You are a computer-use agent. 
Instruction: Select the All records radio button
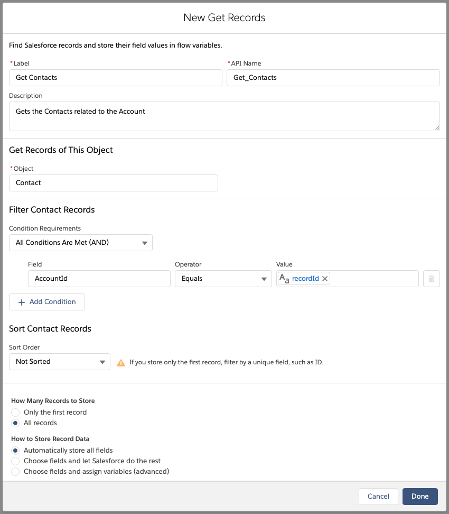[15, 423]
